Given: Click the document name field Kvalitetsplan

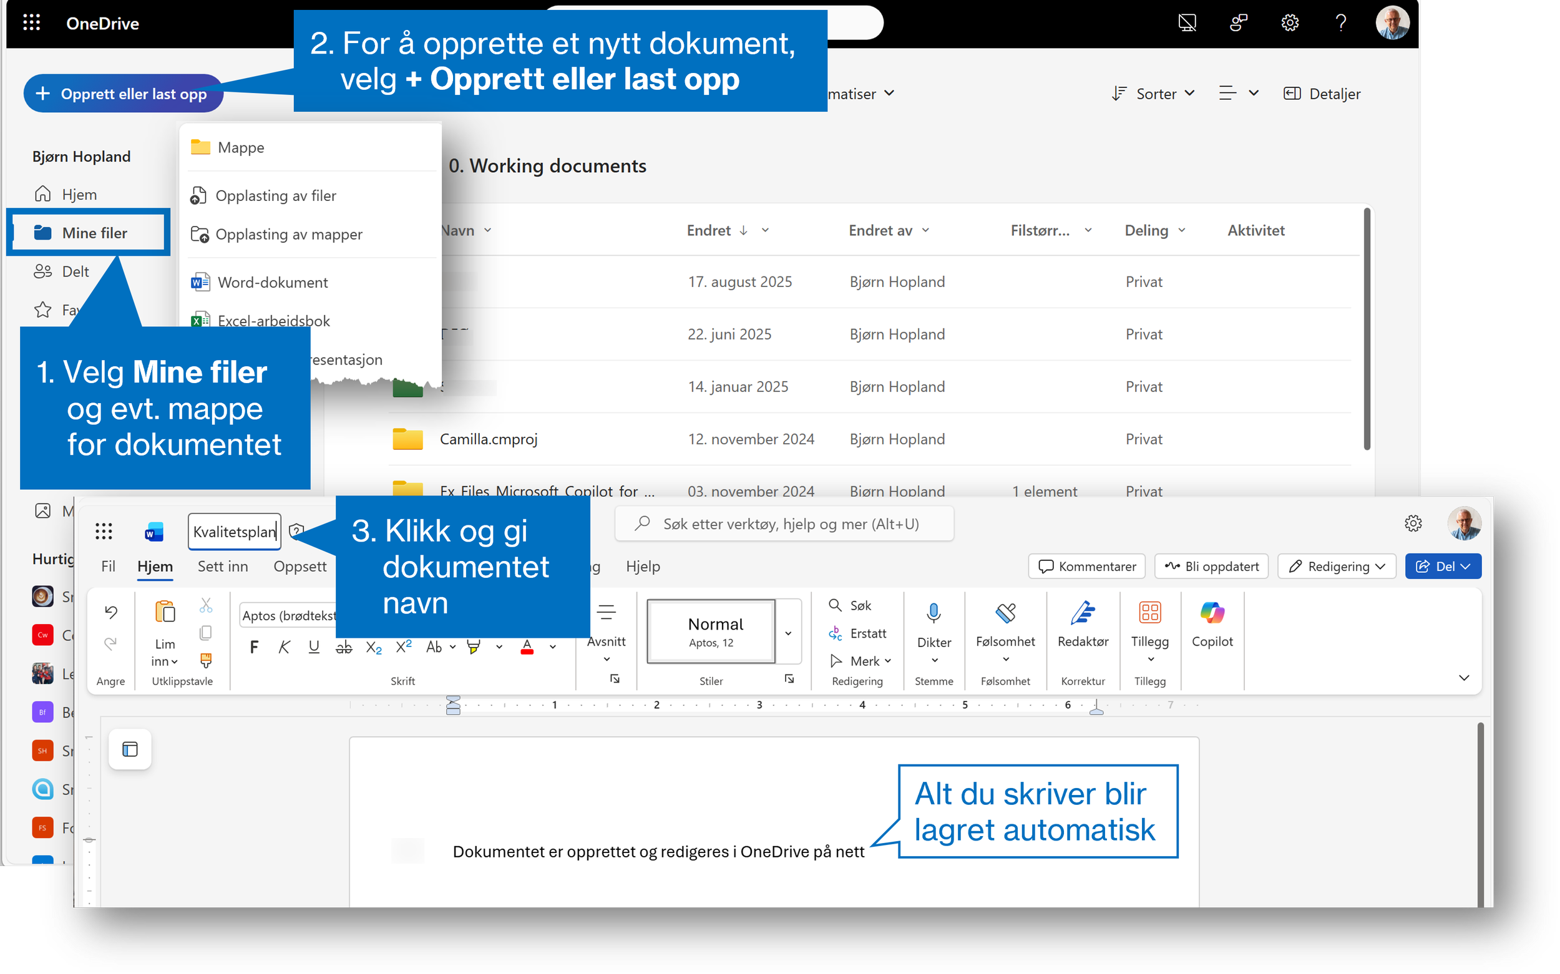Looking at the screenshot, I should click(x=233, y=532).
